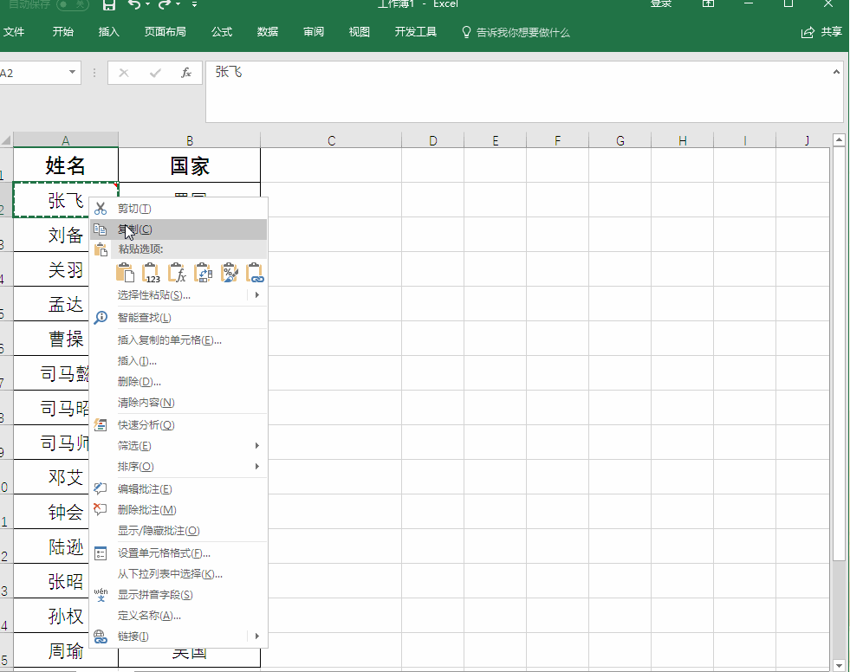Open the Undo history dropdown arrow
Viewport: 850px width, 672px height.
148,4
